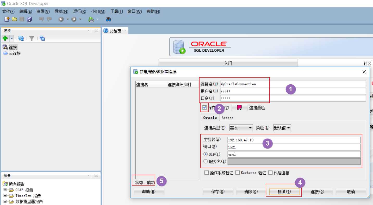Open the 导航 menu
Image resolution: width=373 pixels, height=205 pixels.
61,11
